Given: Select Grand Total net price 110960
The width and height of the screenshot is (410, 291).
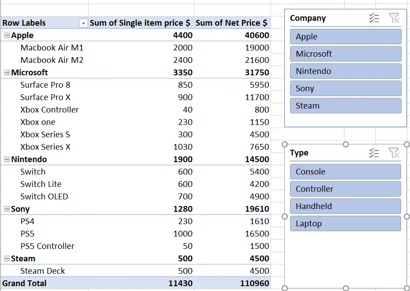Looking at the screenshot, I should pyautogui.click(x=255, y=283).
